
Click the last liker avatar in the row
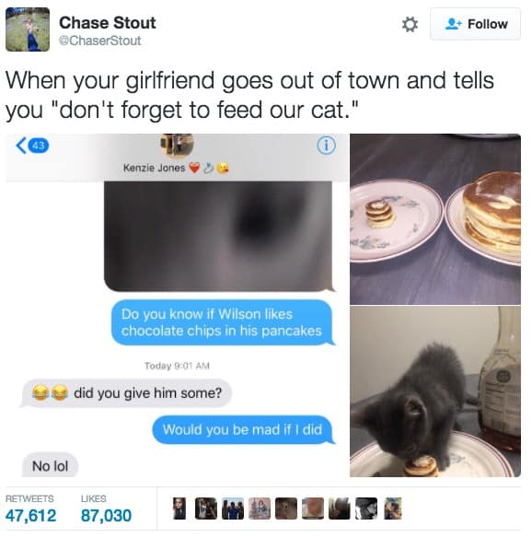393,509
